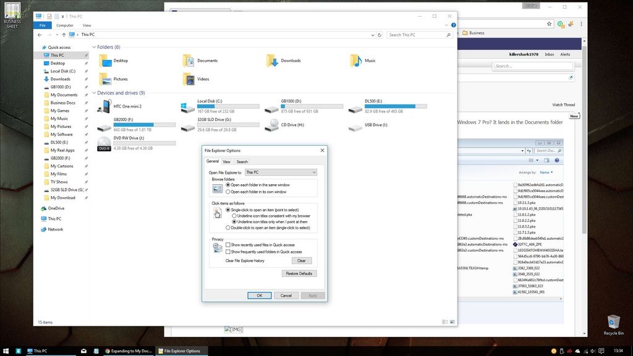The height and width of the screenshot is (356, 633).
Task: Open the View ribbon tab in Explorer
Action: point(87,25)
